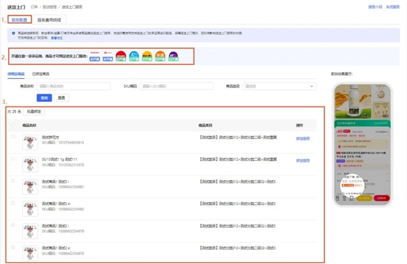Click the product name '05/13测试1 1g 测试111'
This screenshot has height=264, width=407.
pyautogui.click(x=60, y=159)
